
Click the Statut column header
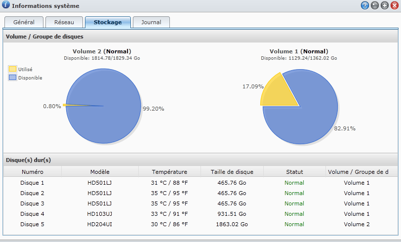point(294,172)
